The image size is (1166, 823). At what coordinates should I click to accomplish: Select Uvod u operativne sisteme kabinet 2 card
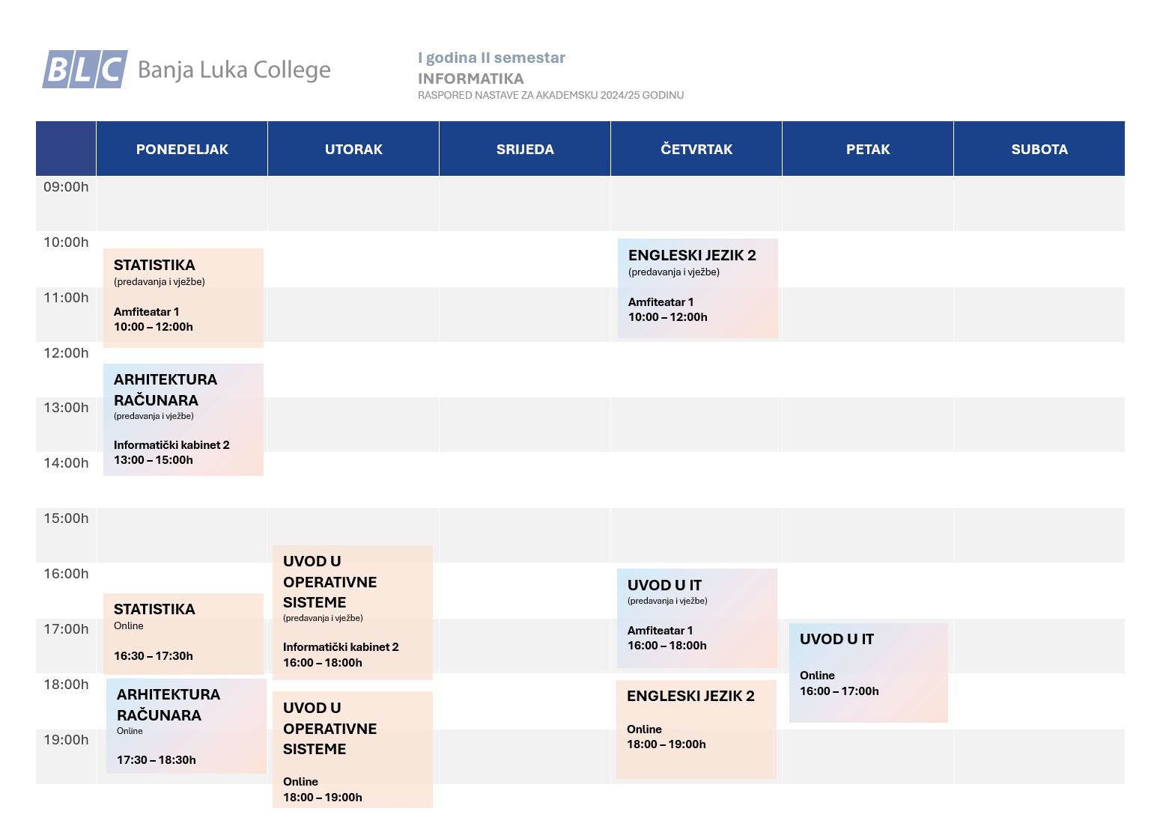(x=353, y=613)
